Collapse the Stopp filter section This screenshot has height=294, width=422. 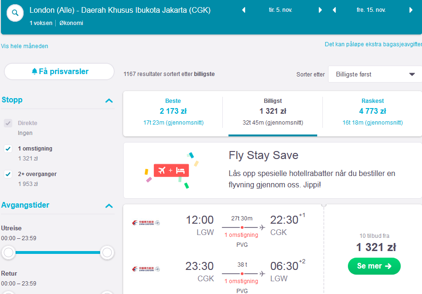point(109,101)
